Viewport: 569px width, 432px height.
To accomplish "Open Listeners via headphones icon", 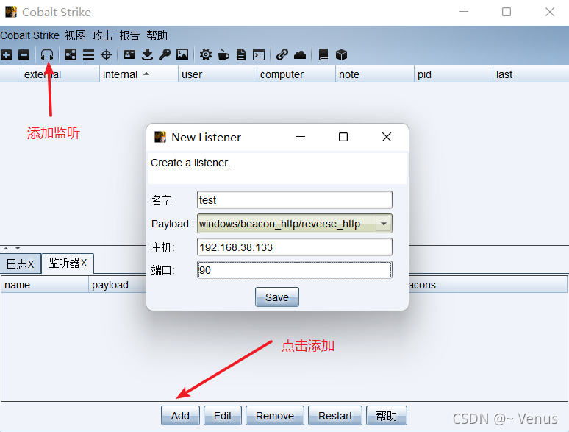I will [47, 55].
